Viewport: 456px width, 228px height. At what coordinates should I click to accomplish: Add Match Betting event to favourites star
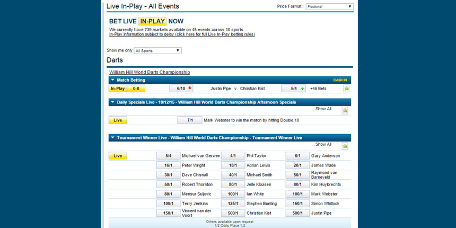(346, 89)
